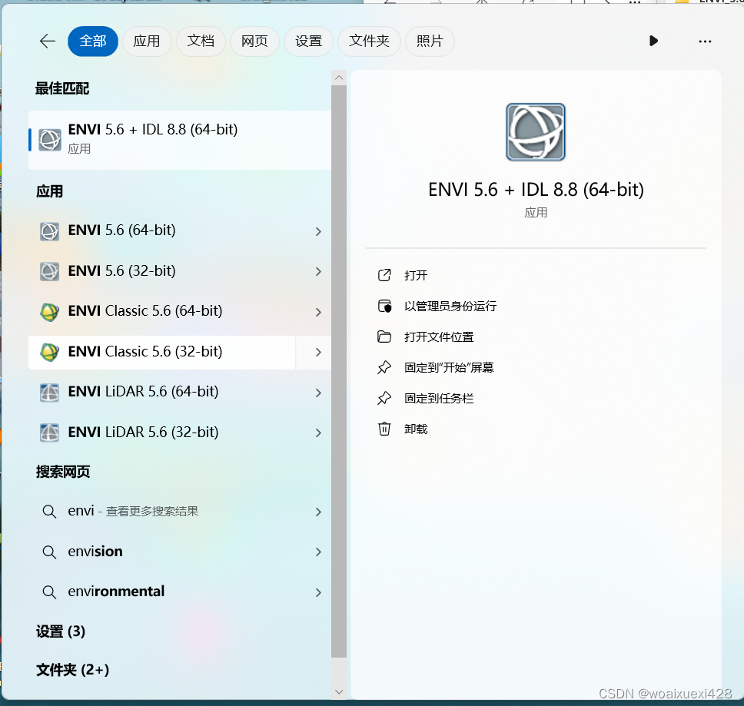Click the scrollbar down arrow
This screenshot has width=744, height=706.
[x=339, y=691]
